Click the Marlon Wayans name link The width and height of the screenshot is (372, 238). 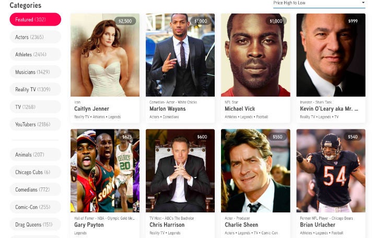(x=168, y=109)
